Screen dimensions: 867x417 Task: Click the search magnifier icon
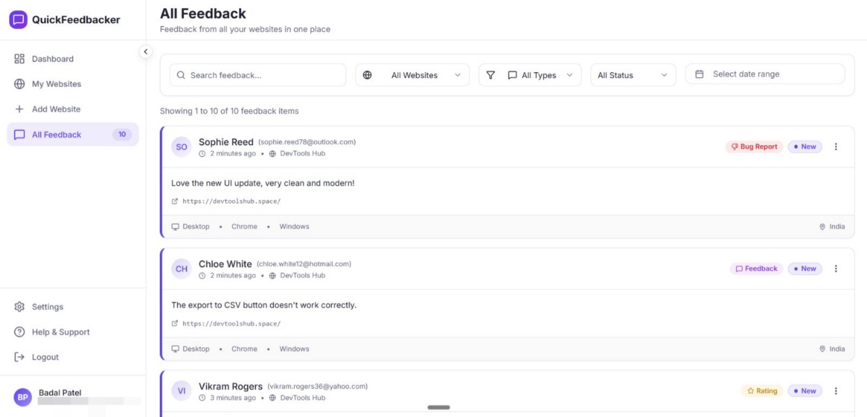pos(181,75)
